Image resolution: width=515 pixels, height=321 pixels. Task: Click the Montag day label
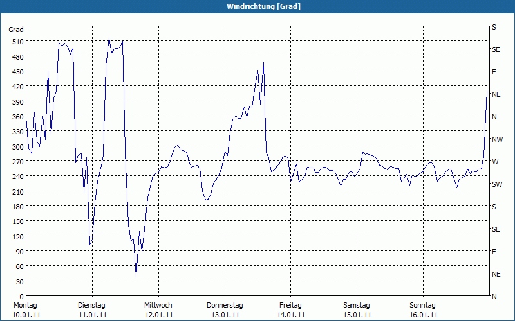tap(26, 305)
